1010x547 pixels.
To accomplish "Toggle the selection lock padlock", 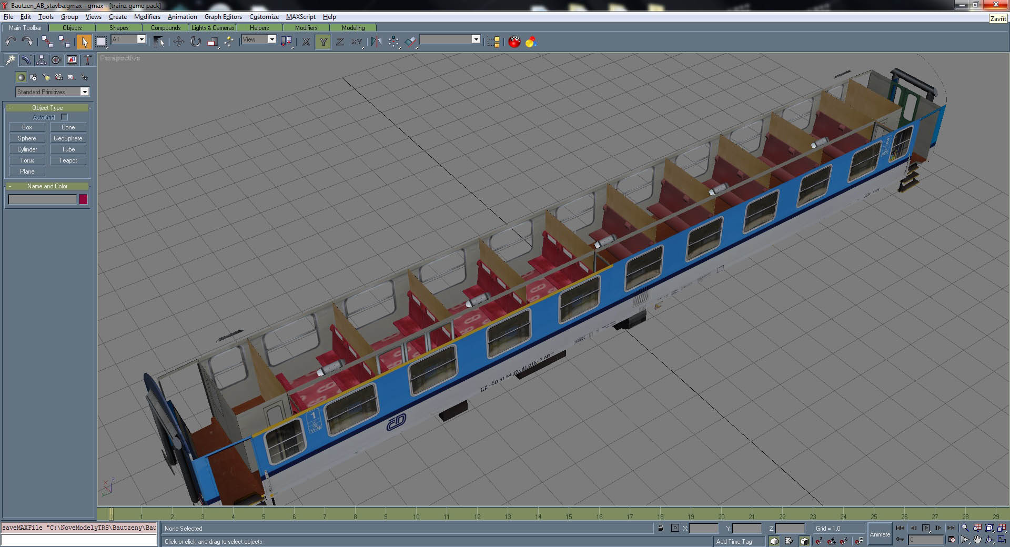I will click(x=660, y=528).
